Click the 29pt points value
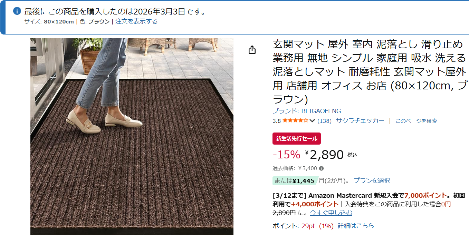469x235 pixels. click(x=308, y=226)
